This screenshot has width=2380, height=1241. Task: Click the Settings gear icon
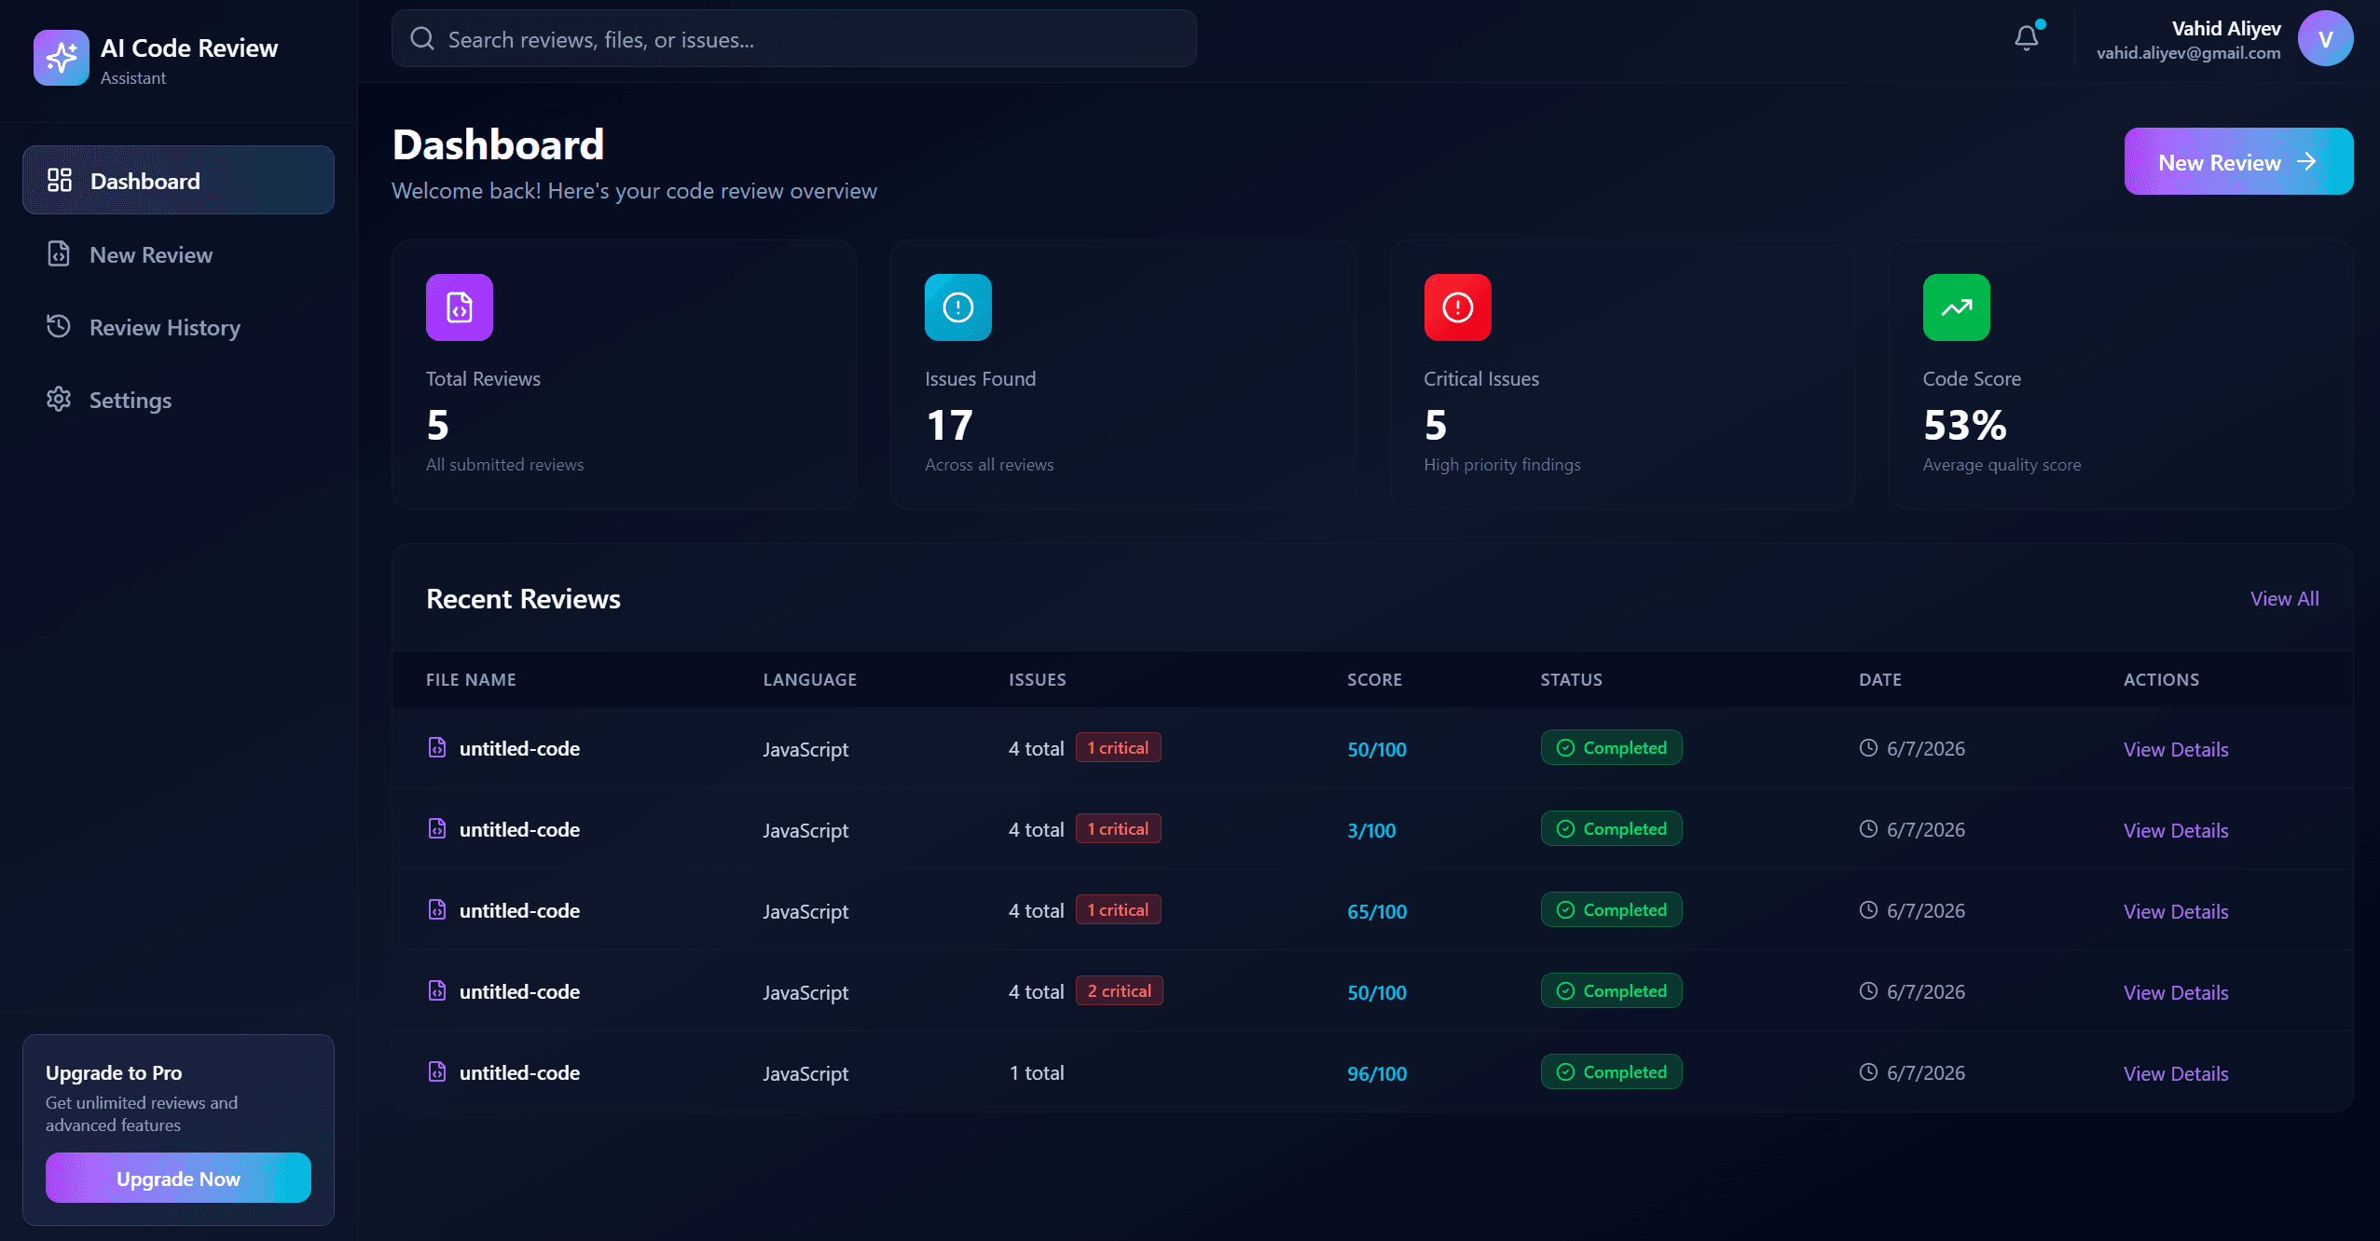pos(59,399)
